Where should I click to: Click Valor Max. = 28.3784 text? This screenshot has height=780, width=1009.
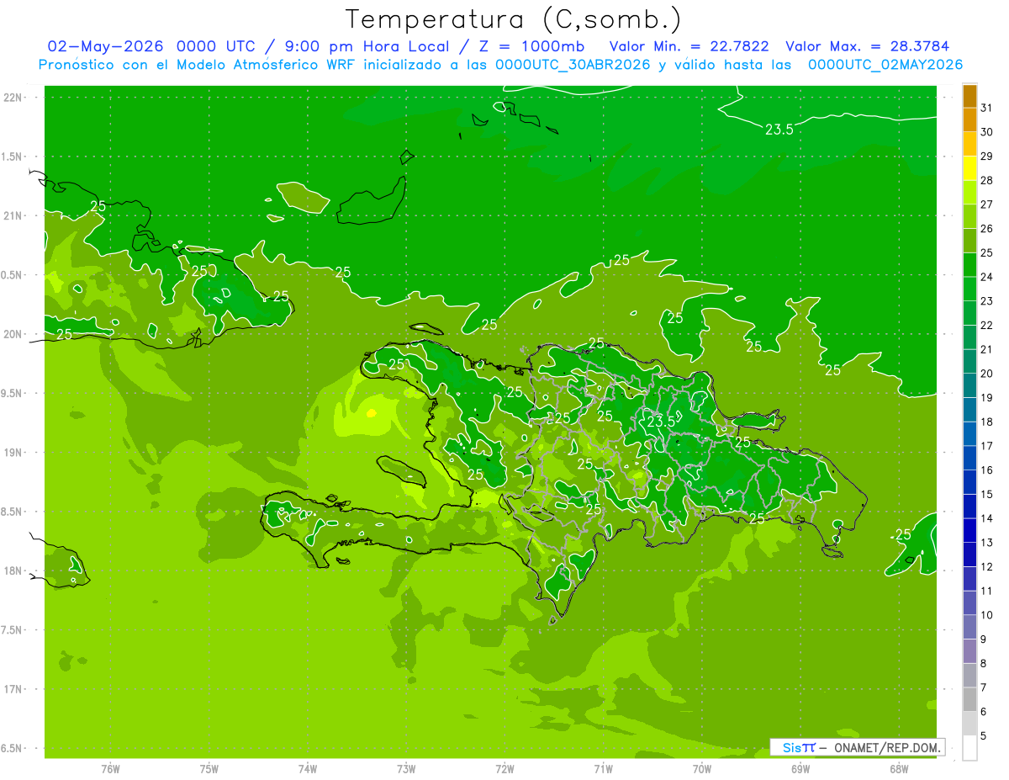(x=868, y=46)
